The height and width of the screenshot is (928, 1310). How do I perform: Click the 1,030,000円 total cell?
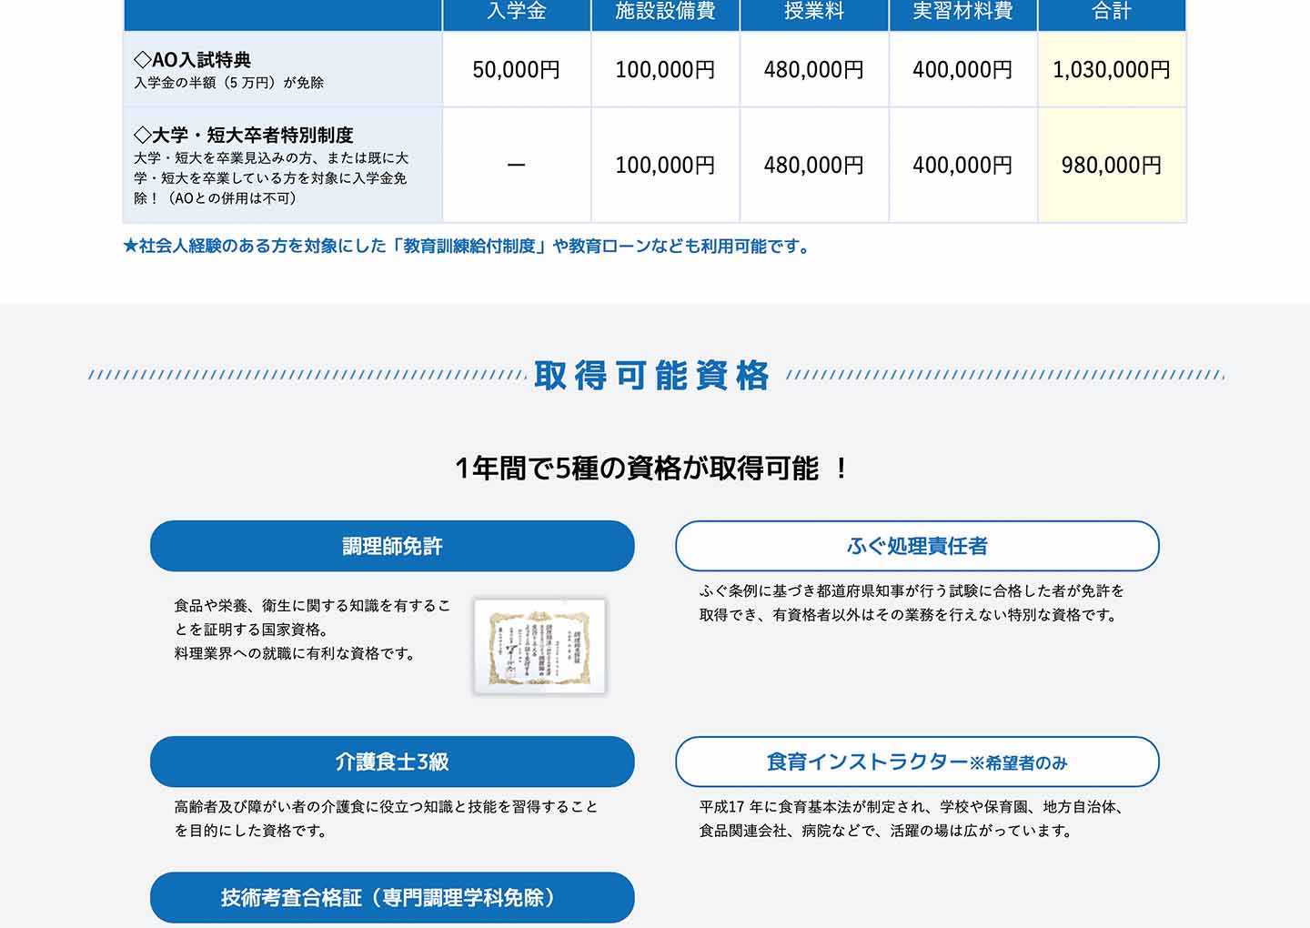coord(1112,70)
